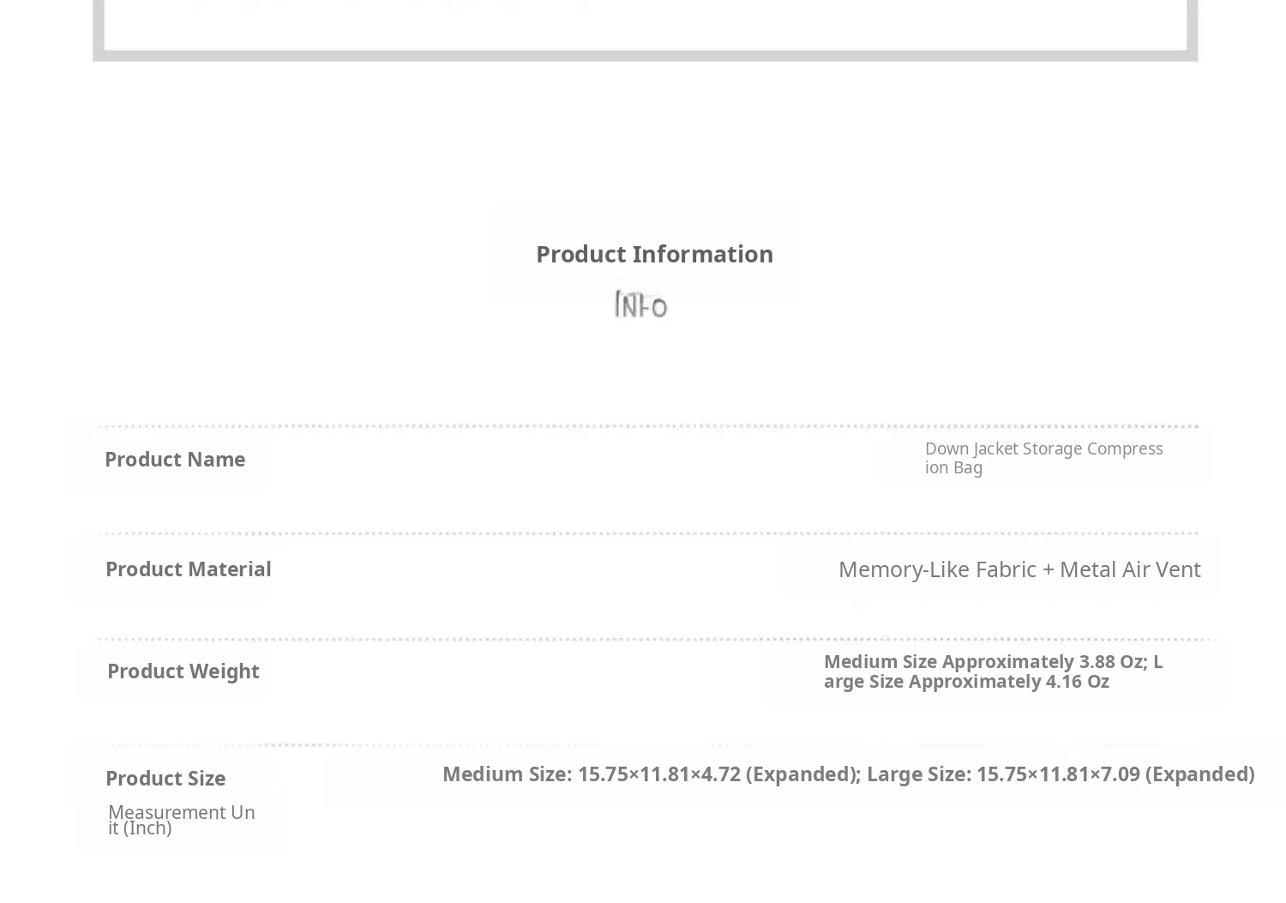Select the "Product Weight" label

[183, 671]
